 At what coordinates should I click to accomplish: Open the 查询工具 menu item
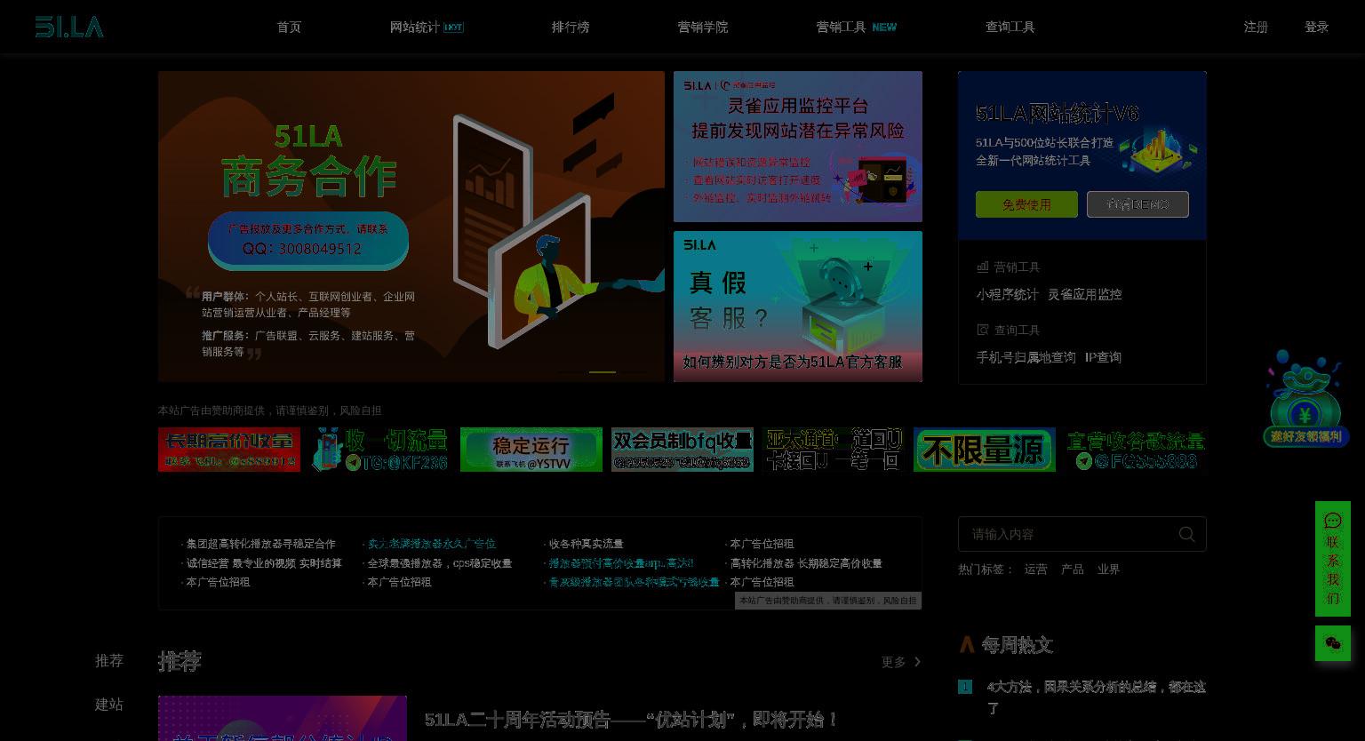click(x=1010, y=28)
